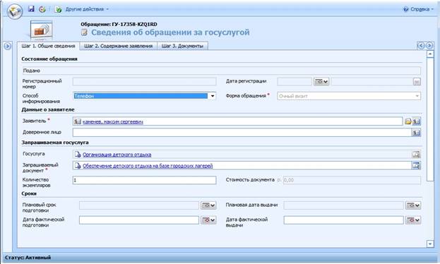Image resolution: width=440 pixels, height=264 pixels.
Task: Go to previous record arrow
Action: [x=421, y=45]
